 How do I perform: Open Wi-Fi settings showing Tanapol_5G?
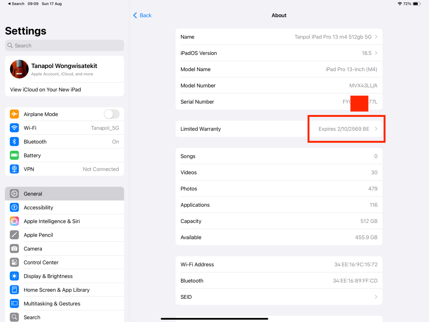point(64,128)
